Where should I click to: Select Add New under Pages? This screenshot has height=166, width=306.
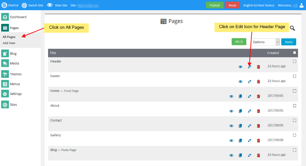9,43
